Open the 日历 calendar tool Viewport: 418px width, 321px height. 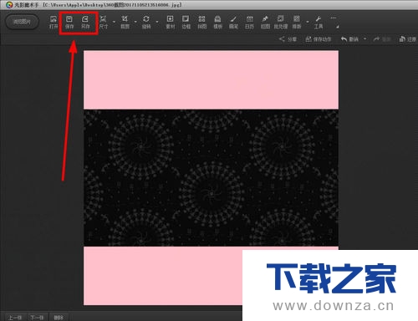point(249,23)
